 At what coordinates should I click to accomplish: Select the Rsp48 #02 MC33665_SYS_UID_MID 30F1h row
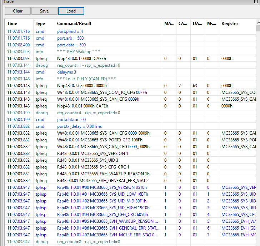(x=130, y=201)
